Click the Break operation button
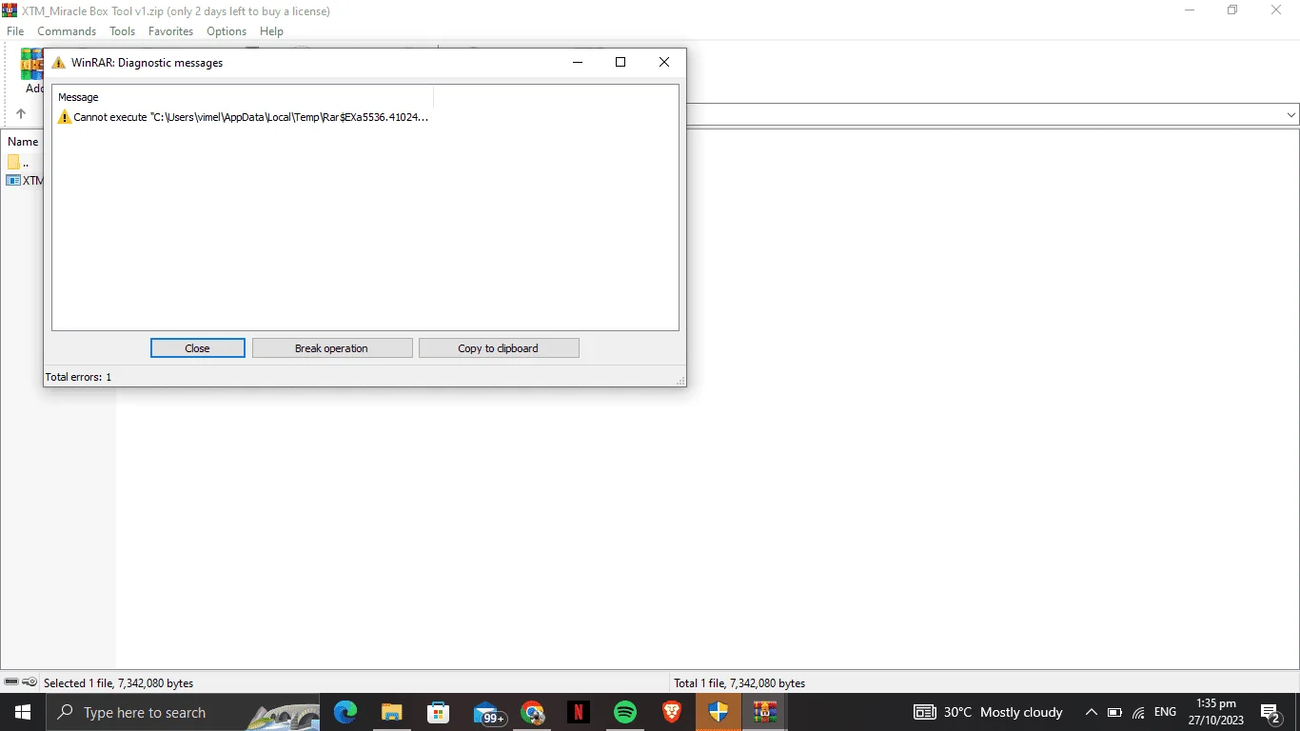Image resolution: width=1300 pixels, height=731 pixels. (x=332, y=348)
